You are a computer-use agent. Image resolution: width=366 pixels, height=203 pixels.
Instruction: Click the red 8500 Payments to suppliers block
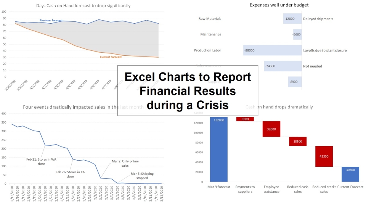(x=245, y=119)
